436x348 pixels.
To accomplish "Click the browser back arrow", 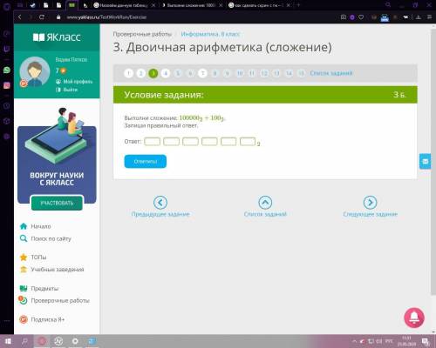I will pos(20,17).
